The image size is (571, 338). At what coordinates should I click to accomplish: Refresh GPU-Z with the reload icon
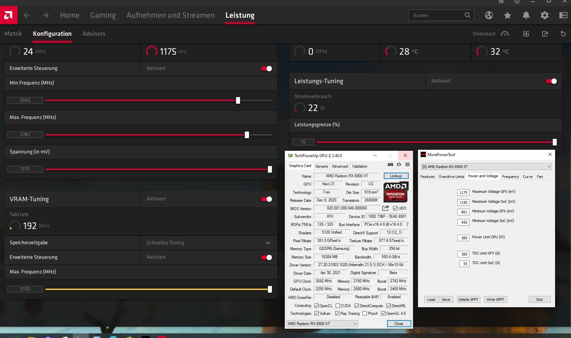click(x=399, y=164)
